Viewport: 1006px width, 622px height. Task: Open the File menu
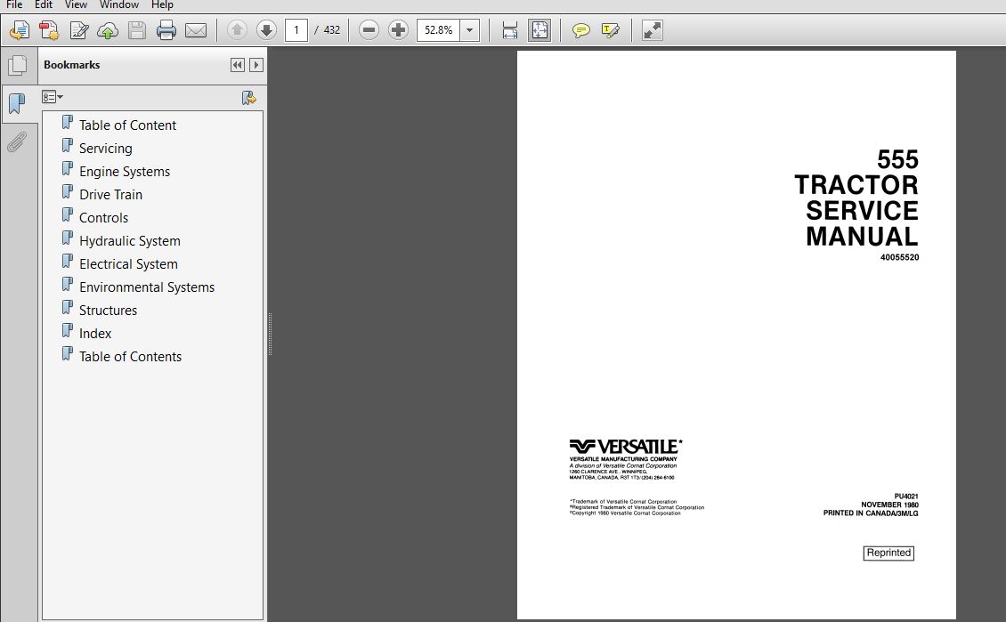click(x=14, y=5)
